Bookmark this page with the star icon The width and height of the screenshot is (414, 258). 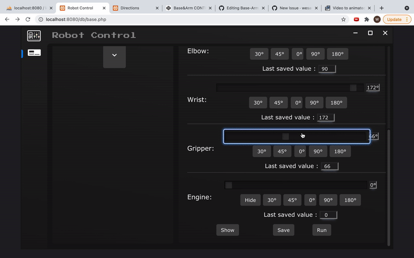click(x=343, y=19)
